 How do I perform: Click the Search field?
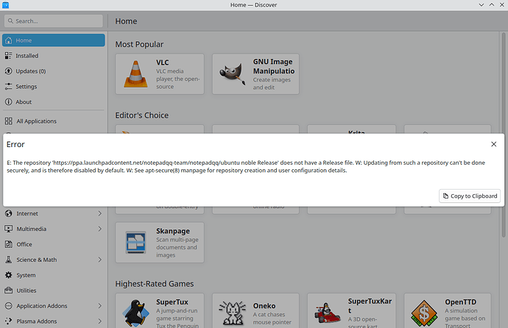54,21
